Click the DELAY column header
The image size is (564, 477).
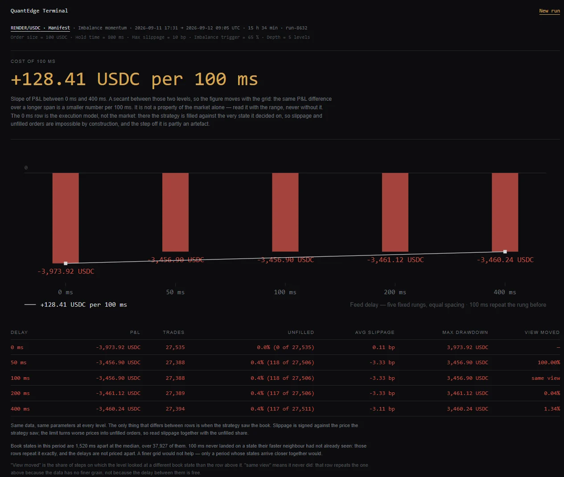pyautogui.click(x=19, y=332)
